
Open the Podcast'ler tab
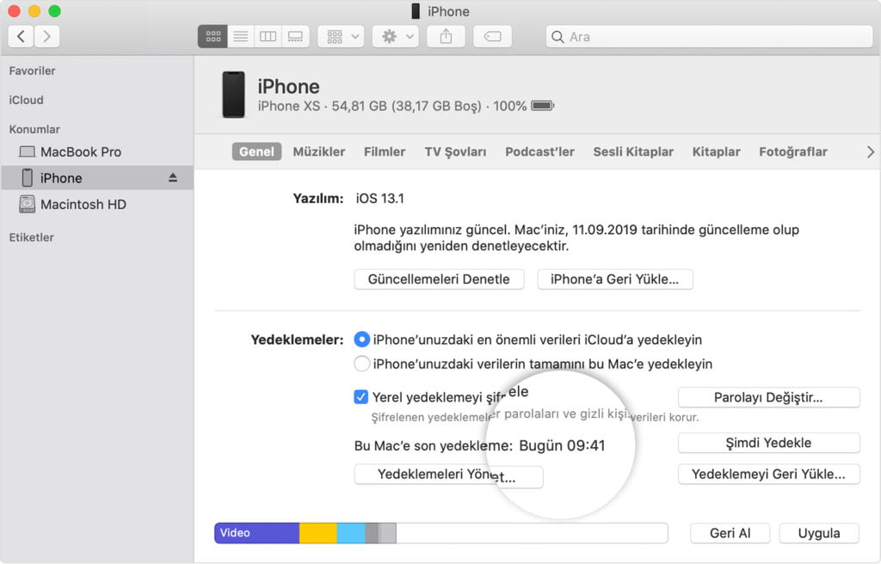[x=539, y=151]
